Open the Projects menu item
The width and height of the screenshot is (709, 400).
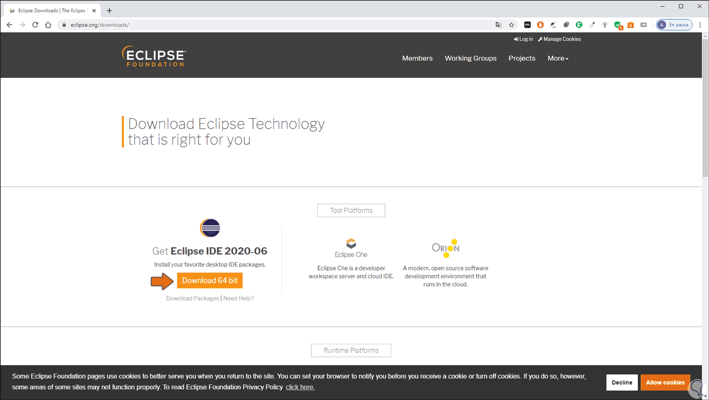click(x=522, y=58)
